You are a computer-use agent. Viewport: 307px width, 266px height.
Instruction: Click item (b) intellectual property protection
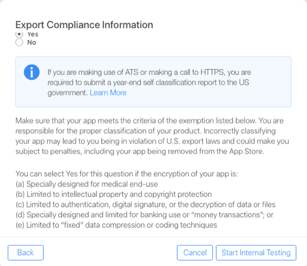click(x=114, y=194)
